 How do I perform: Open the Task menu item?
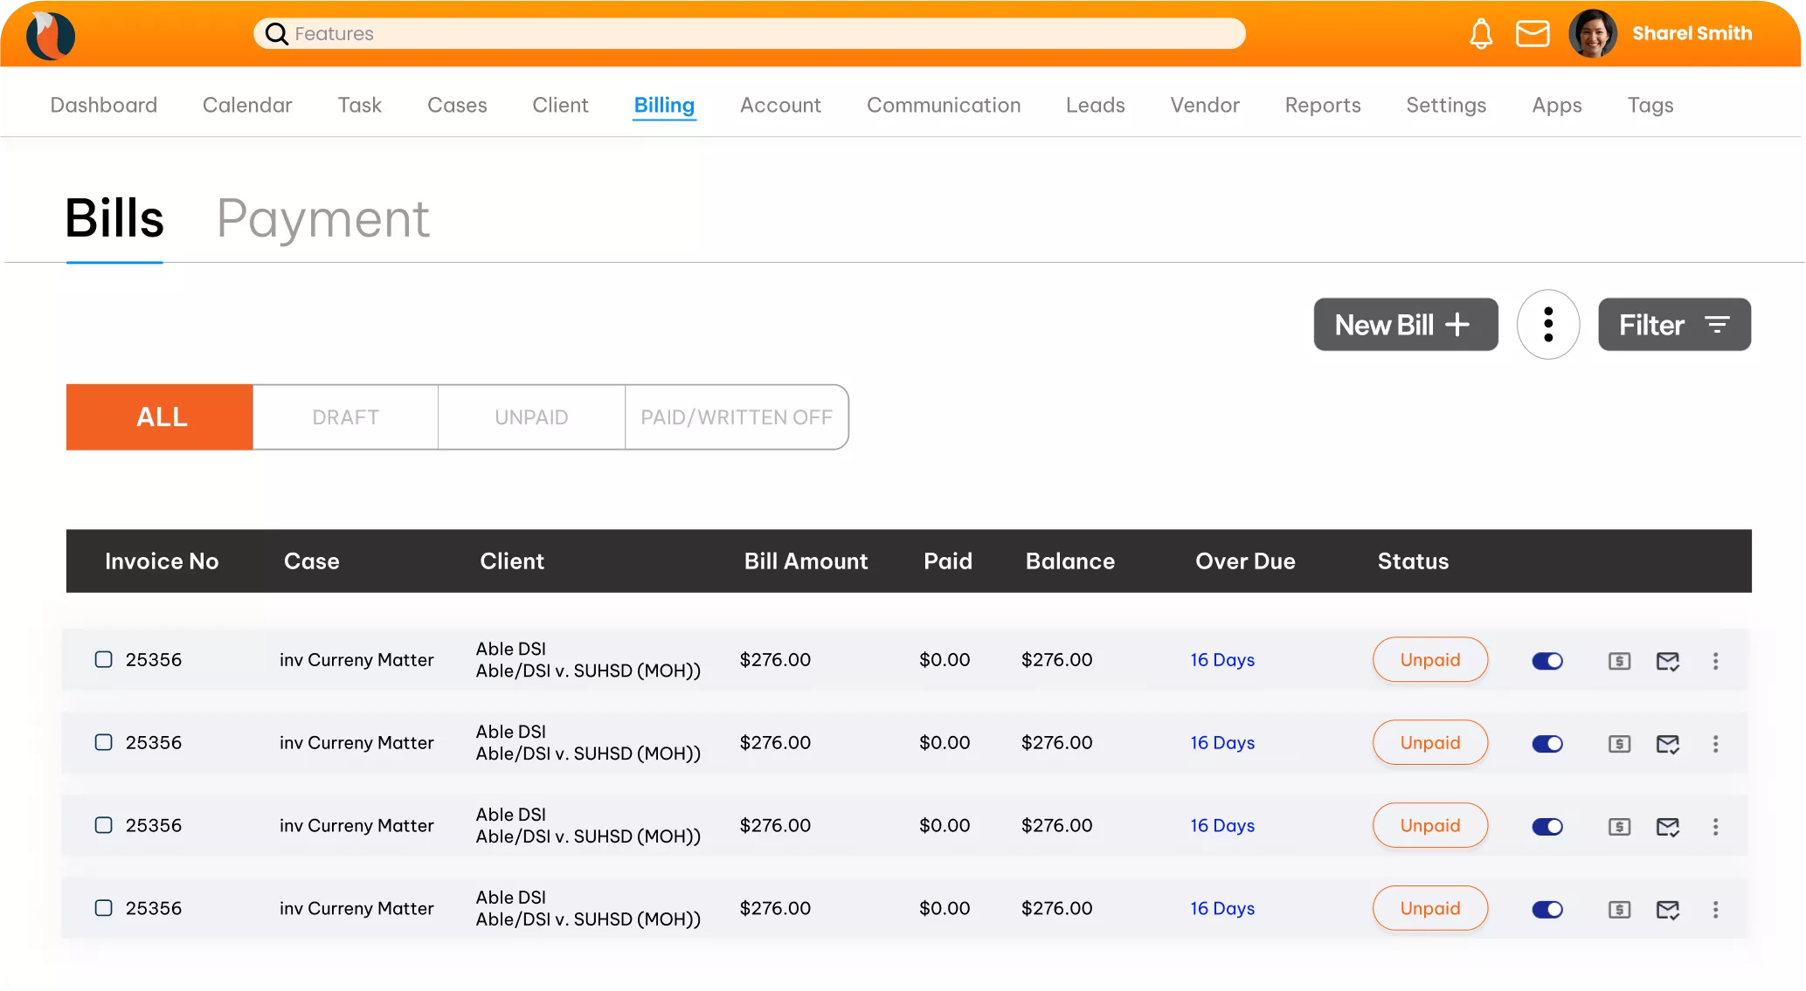point(360,106)
